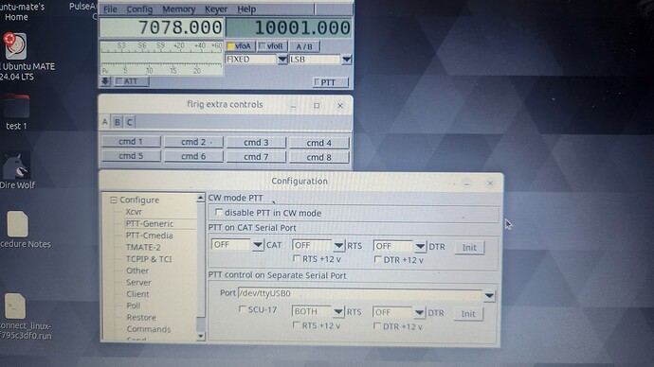The image size is (654, 367).
Task: Select Xcvr in the configuration tree
Action: coord(134,212)
